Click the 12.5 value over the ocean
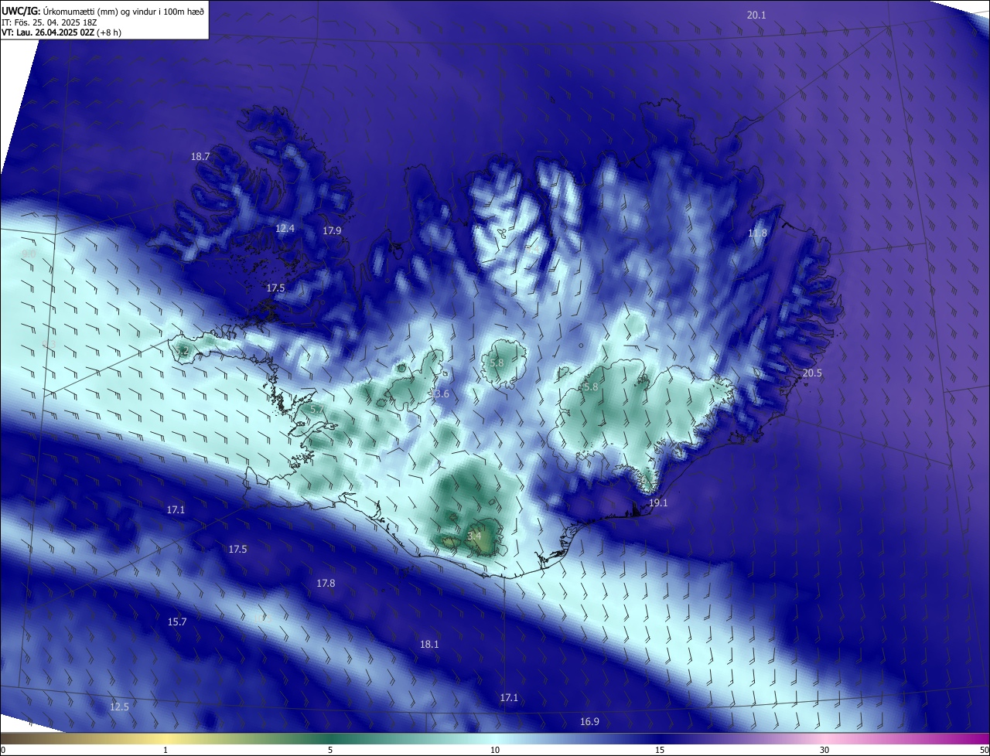990x756 pixels. [x=119, y=707]
